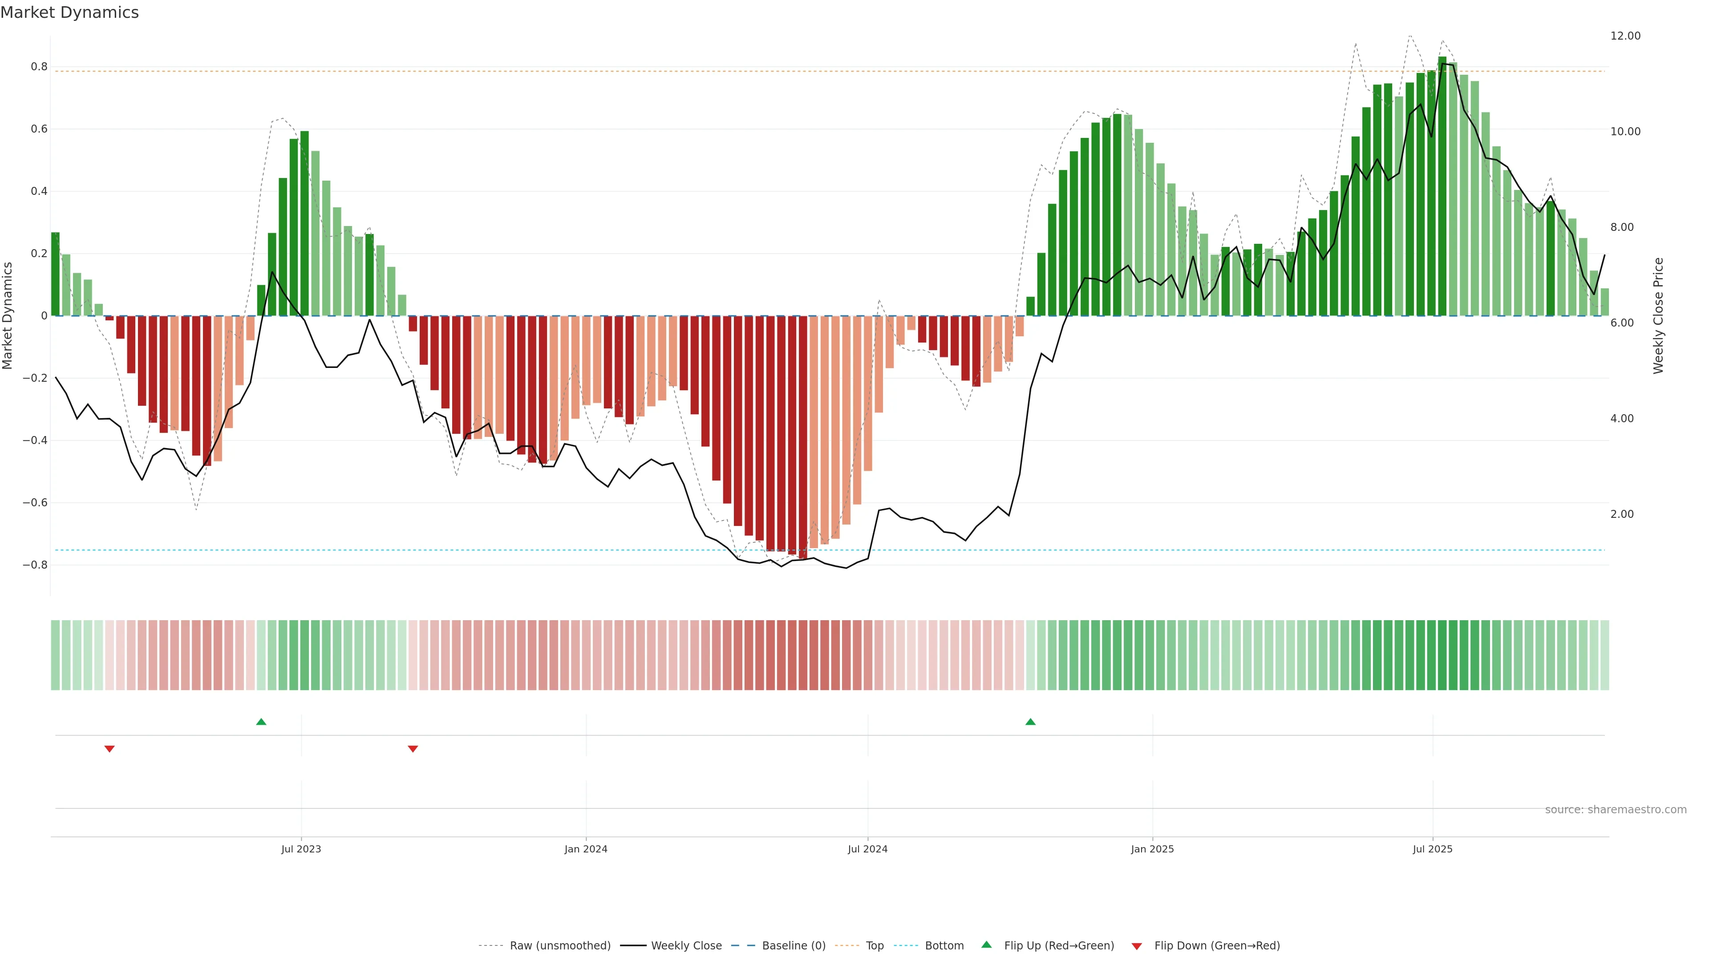Screen dimensions: 1709x961
Task: Toggle Baseline (0) legend entry
Action: 794,945
